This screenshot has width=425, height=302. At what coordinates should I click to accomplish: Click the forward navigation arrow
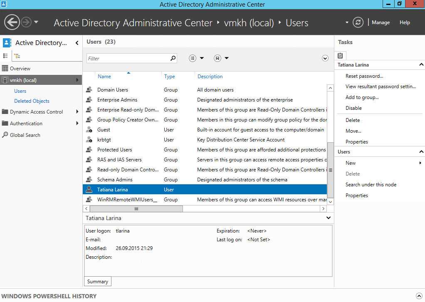coord(26,22)
